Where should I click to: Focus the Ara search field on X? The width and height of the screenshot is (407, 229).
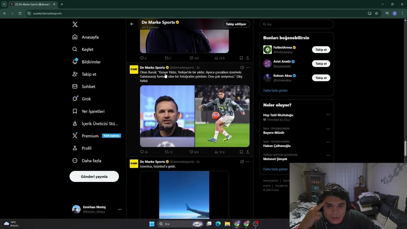(297, 24)
